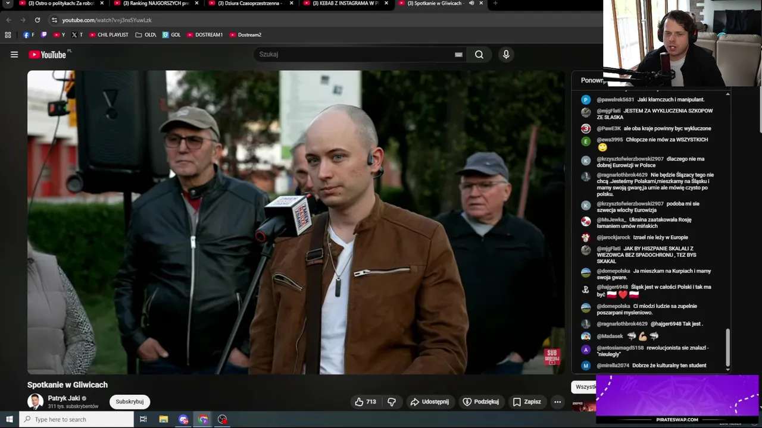Switch to the 'Ostro o politykach' tab
This screenshot has height=428, width=762.
pyautogui.click(x=61, y=4)
